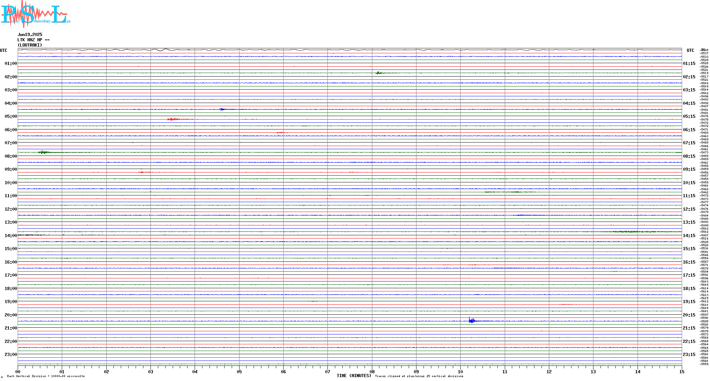Click the 23:15 time label
Viewport: 710px width, 381px height.
pos(689,355)
